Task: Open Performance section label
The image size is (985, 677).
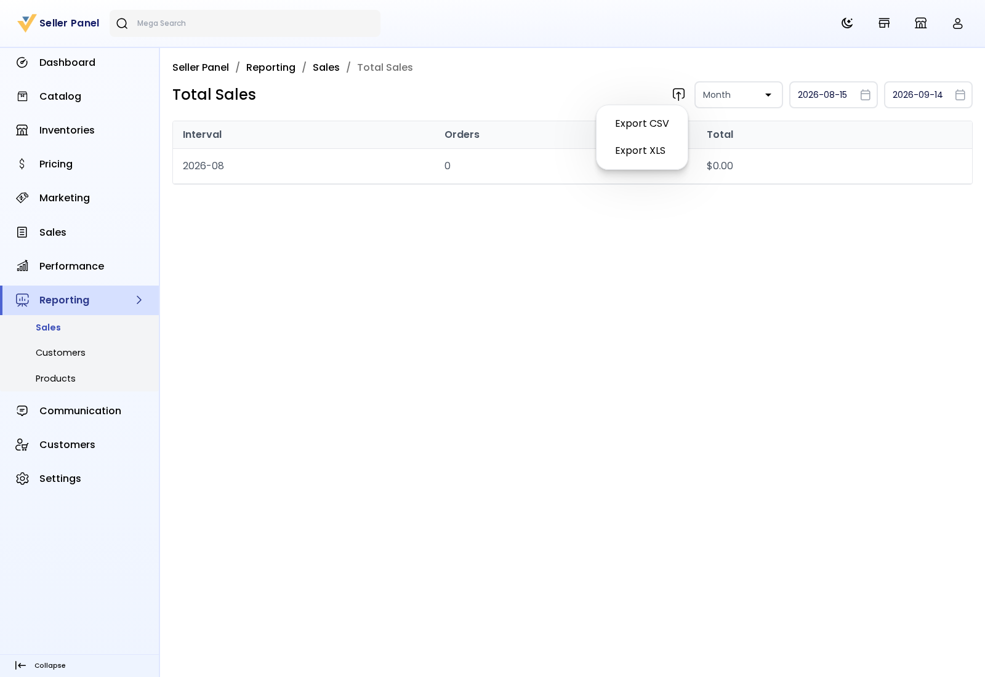Action: (x=72, y=266)
